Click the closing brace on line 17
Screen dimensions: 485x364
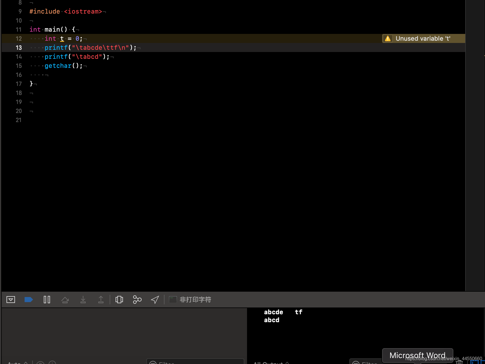click(31, 84)
